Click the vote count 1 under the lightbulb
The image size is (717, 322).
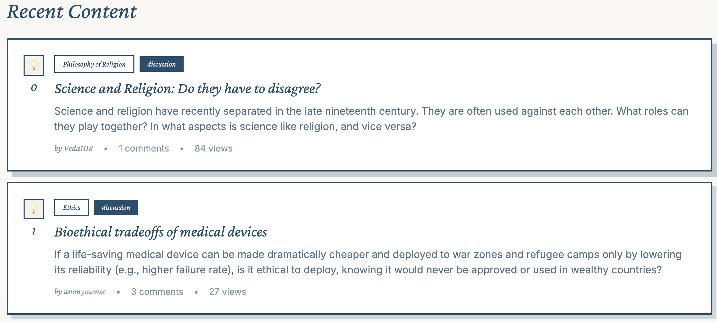click(x=34, y=231)
